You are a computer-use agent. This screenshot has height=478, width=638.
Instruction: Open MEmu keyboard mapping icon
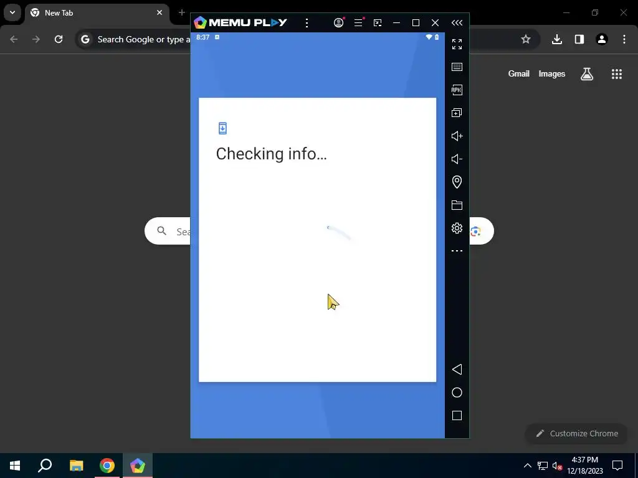click(457, 67)
